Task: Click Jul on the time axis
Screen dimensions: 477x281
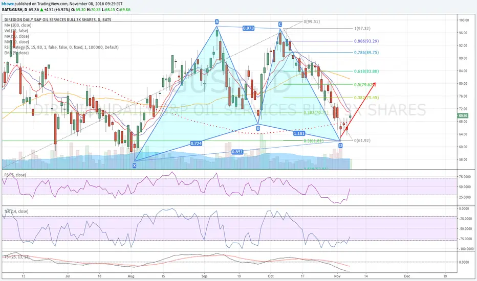Action: pyautogui.click(x=68, y=276)
